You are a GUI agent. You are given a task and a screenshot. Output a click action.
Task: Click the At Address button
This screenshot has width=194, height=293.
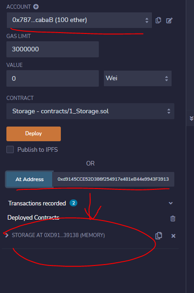29,179
